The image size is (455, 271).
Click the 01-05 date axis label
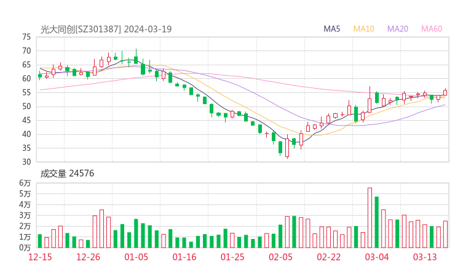point(136,257)
